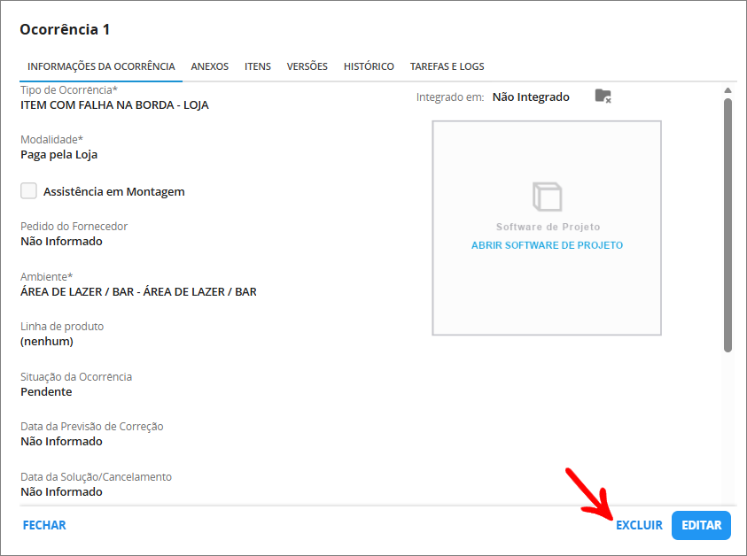747x556 pixels.
Task: Click the Software de Projeto cube icon
Action: point(547,197)
